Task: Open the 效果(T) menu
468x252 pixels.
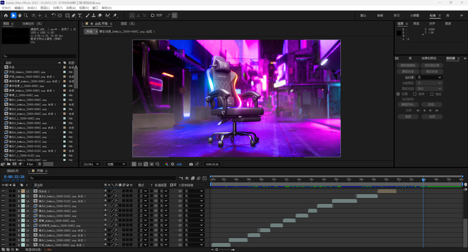Action: tap(58, 8)
